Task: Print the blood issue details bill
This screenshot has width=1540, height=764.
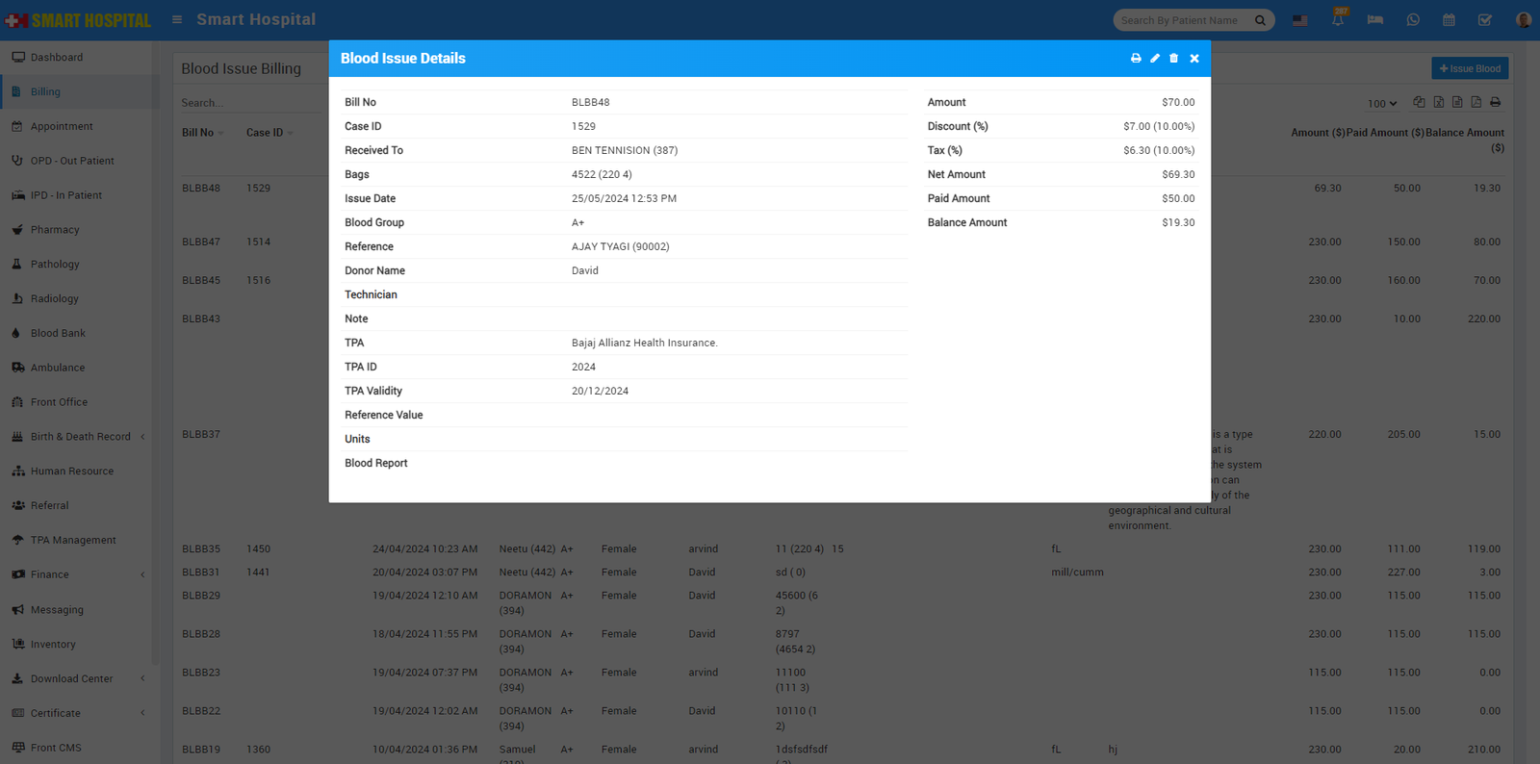Action: [1136, 59]
